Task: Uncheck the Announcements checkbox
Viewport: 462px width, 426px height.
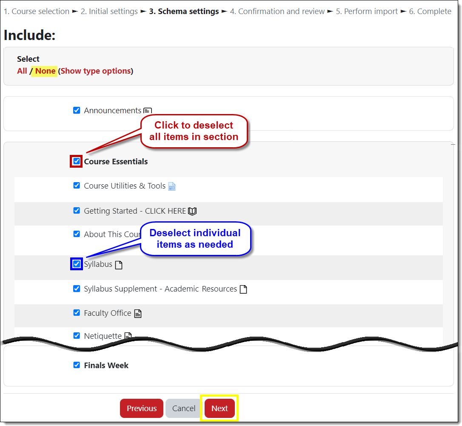Action: pos(77,110)
